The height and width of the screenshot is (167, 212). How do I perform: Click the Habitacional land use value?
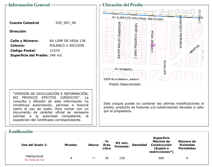(x=34, y=156)
